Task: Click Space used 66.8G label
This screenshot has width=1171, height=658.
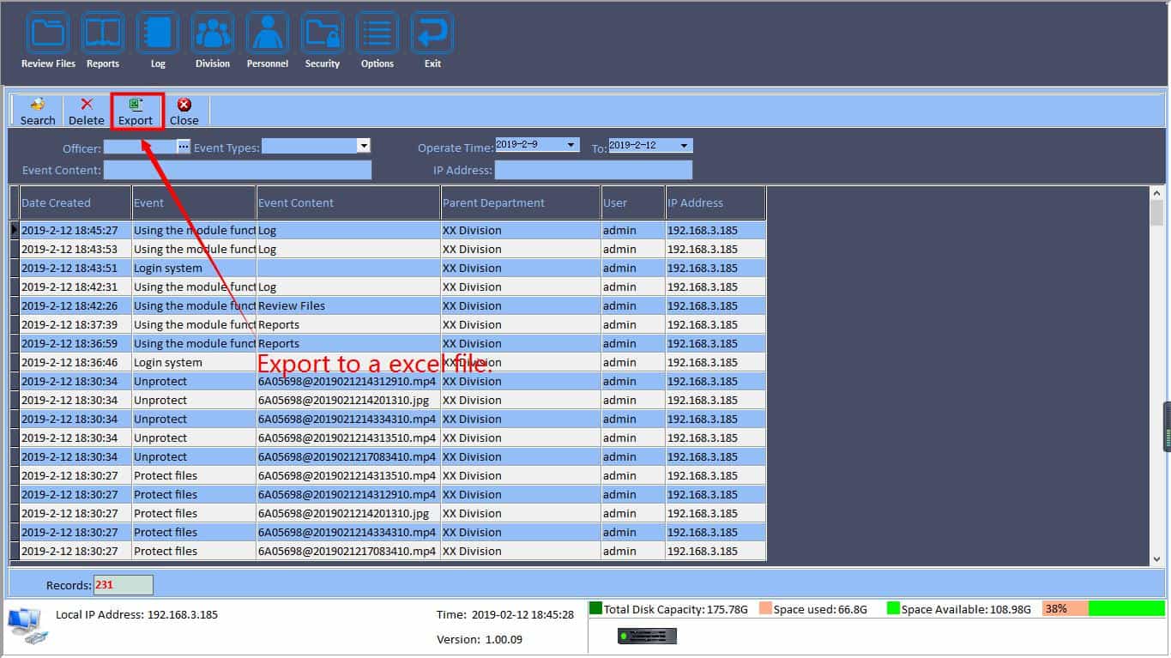Action: click(820, 609)
